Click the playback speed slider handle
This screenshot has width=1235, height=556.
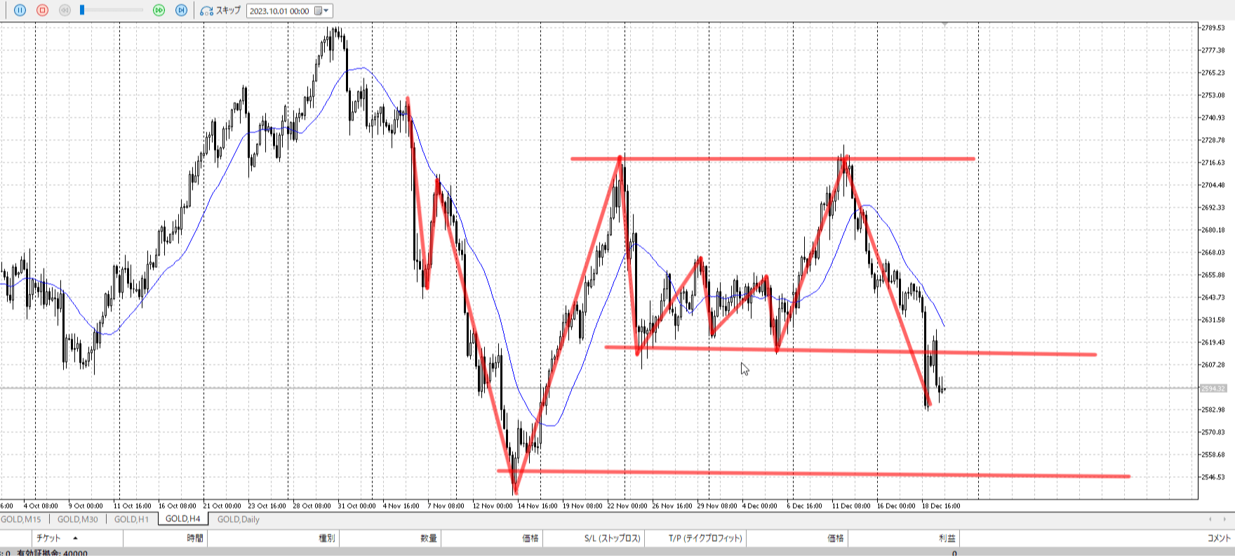pos(82,10)
